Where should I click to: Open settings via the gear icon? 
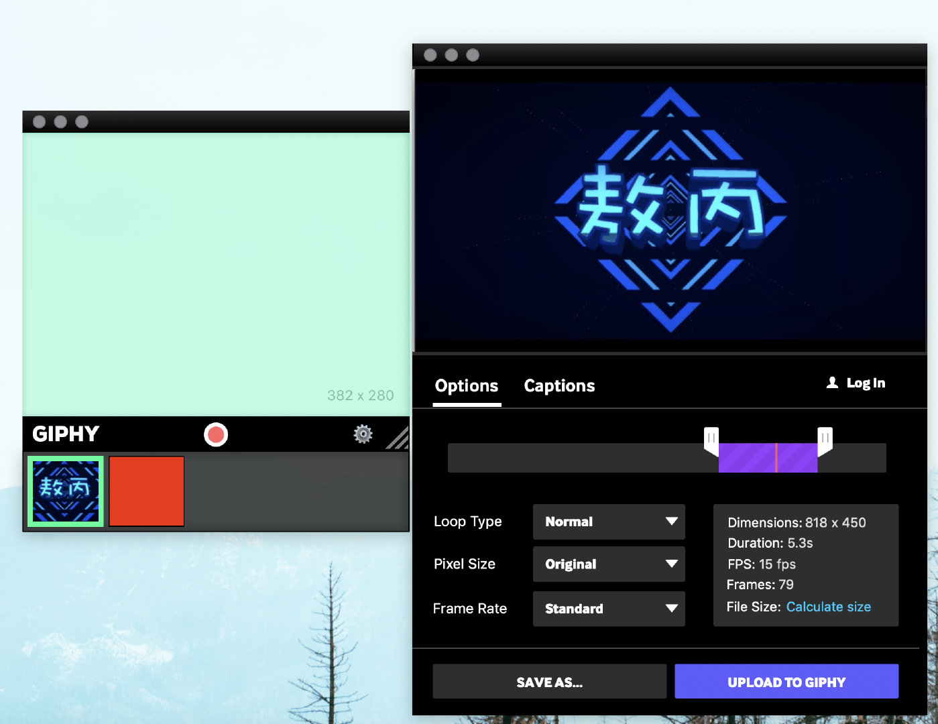[x=363, y=434]
